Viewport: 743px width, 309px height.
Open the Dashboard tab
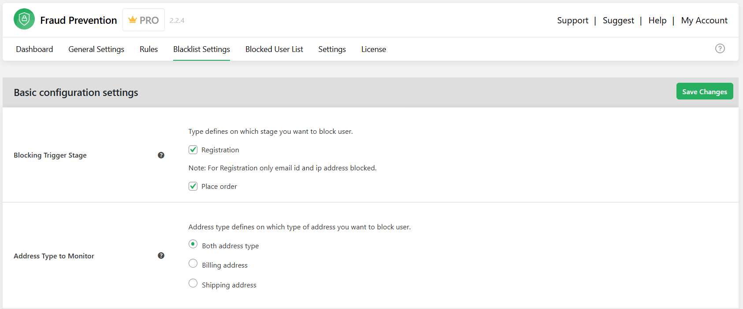tap(34, 49)
